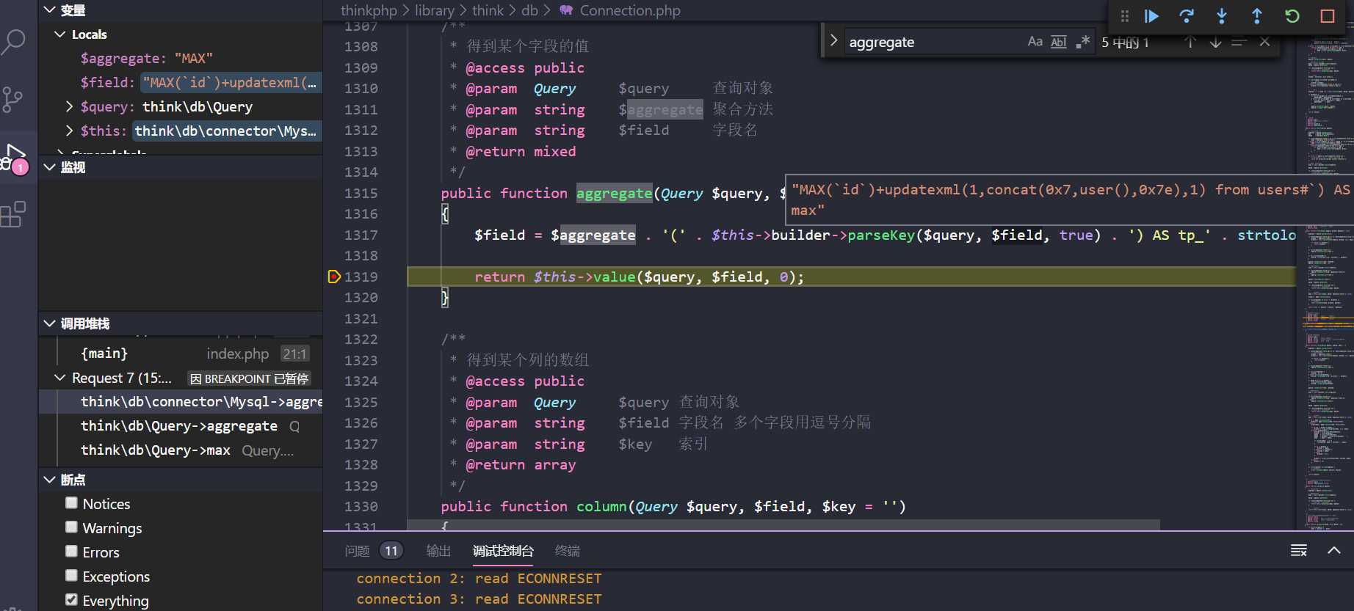This screenshot has width=1354, height=611.
Task: Open the Source Control view
Action: click(13, 99)
